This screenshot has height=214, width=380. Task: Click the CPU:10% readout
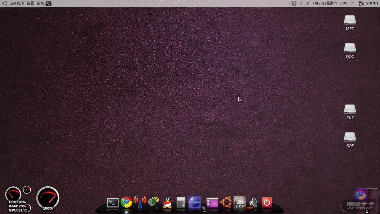[17, 202]
